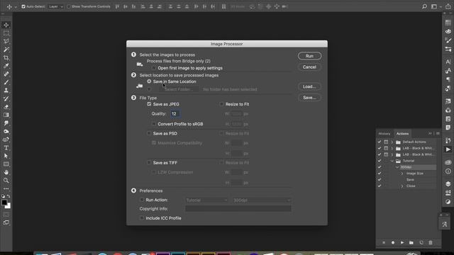Select the Save in Same Location radio button
The width and height of the screenshot is (454, 255).
(149, 81)
